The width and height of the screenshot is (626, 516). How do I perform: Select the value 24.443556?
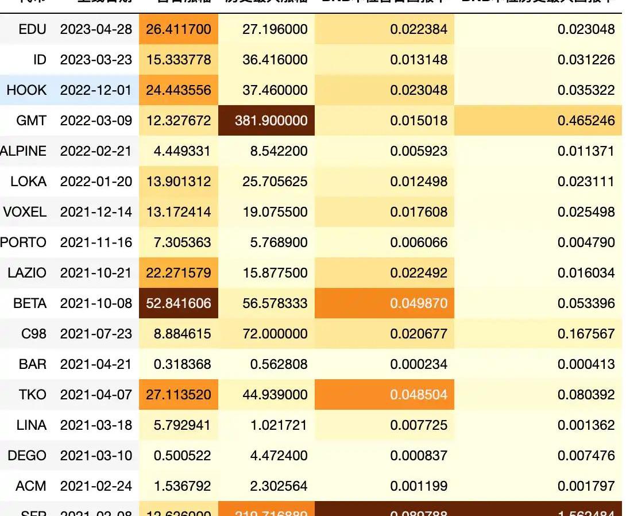point(179,90)
